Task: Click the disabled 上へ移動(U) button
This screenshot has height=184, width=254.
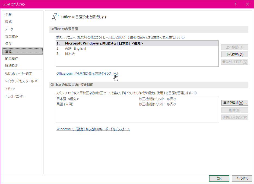Action: point(234,47)
